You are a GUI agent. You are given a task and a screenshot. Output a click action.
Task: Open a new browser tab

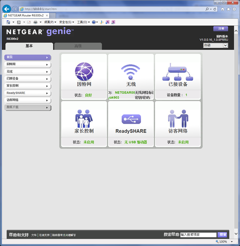[x=53, y=15]
